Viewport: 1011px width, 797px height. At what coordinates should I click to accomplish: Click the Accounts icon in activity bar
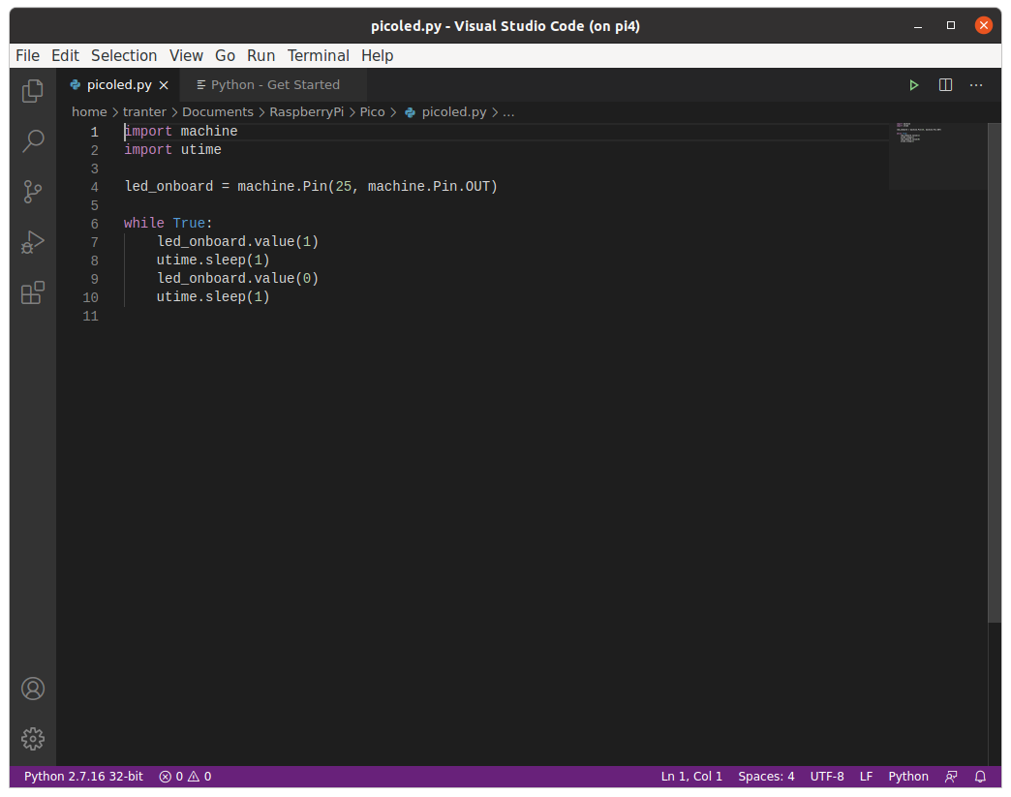point(33,689)
